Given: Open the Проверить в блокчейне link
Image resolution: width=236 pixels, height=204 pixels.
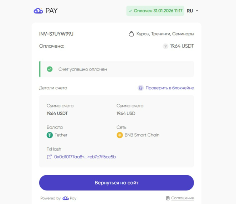Looking at the screenshot, I should pos(170,88).
